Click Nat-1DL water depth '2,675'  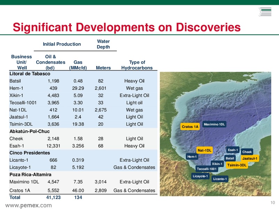click(x=100, y=110)
